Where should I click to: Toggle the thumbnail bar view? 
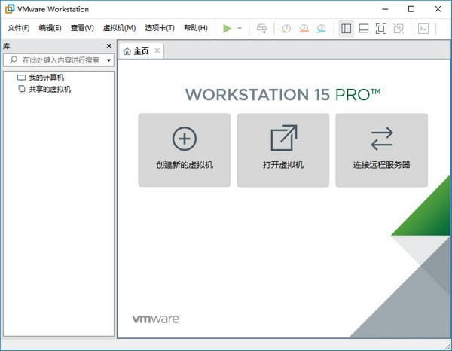pos(363,29)
